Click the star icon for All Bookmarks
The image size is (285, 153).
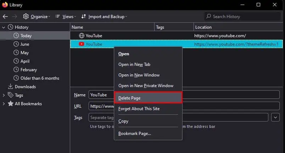[x=11, y=103]
